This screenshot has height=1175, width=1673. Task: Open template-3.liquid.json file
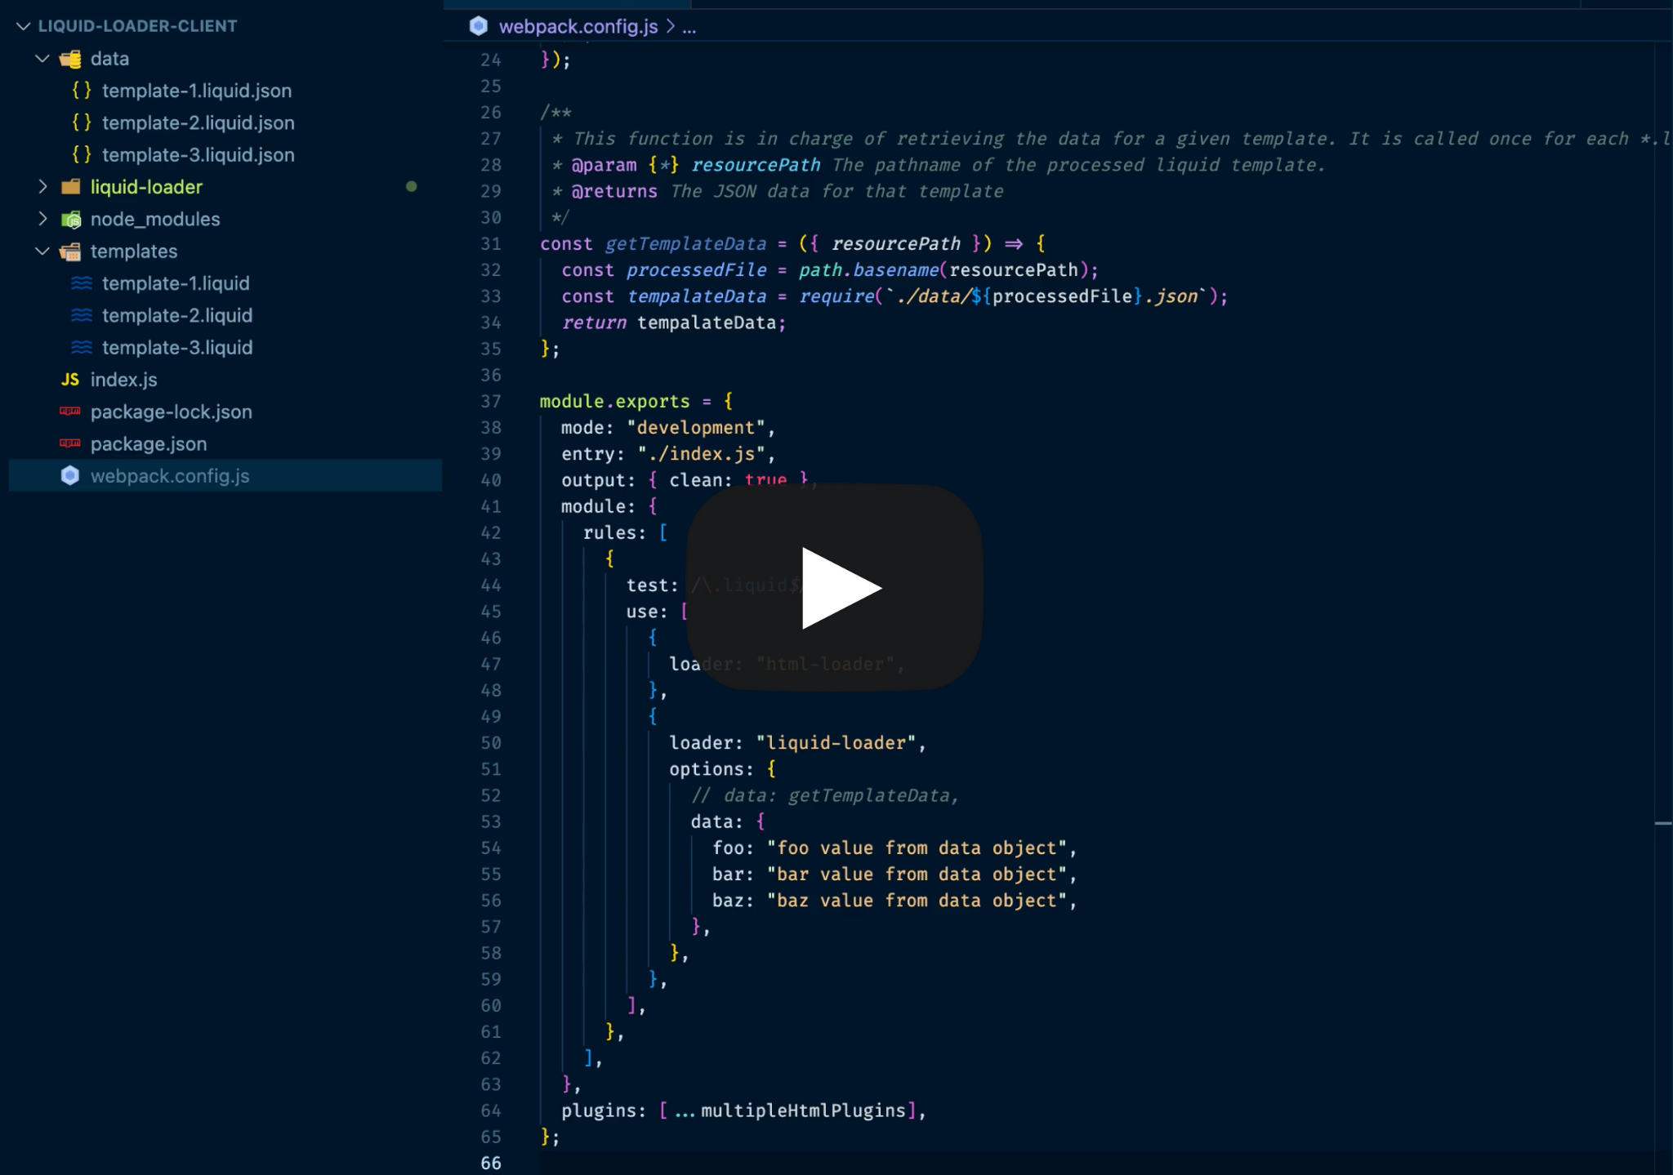[198, 155]
